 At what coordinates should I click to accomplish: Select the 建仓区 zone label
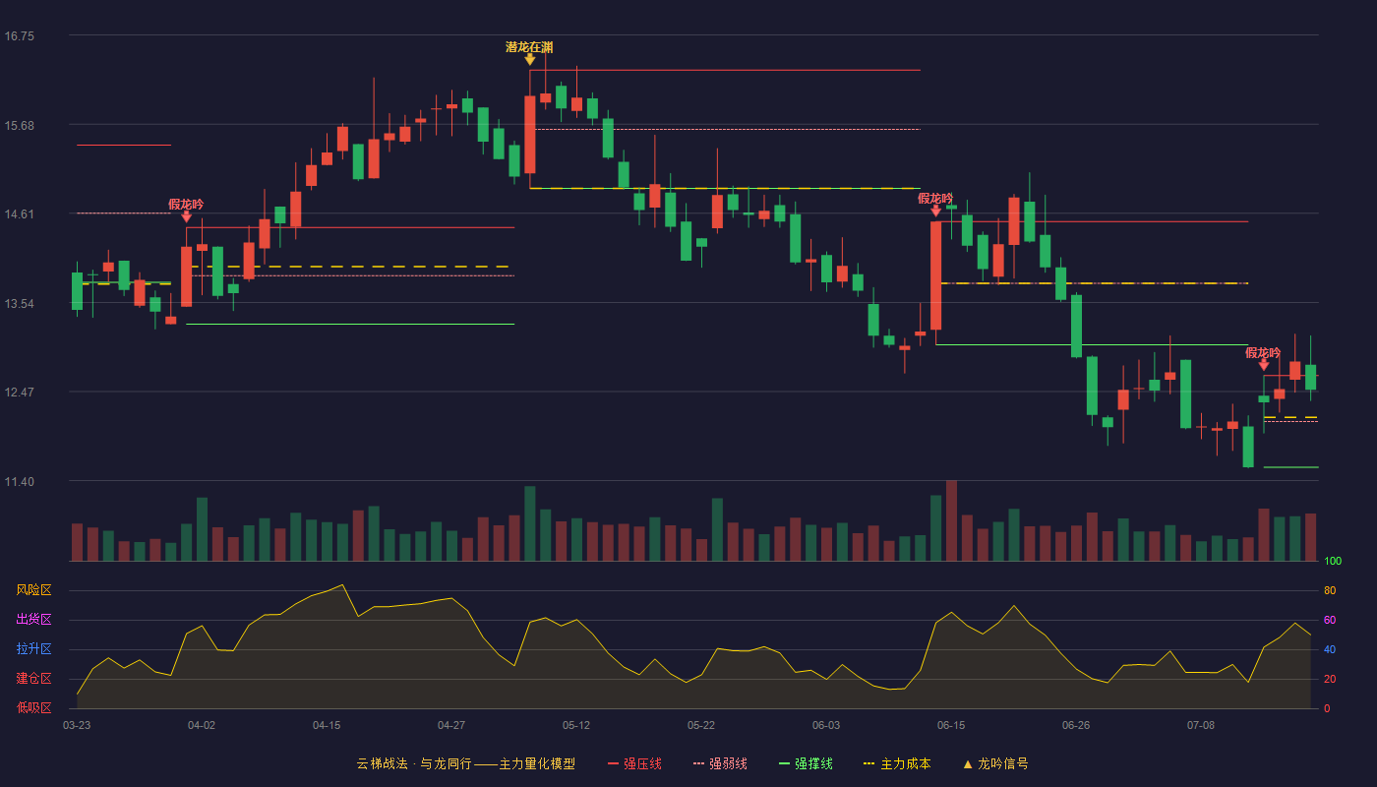33,679
